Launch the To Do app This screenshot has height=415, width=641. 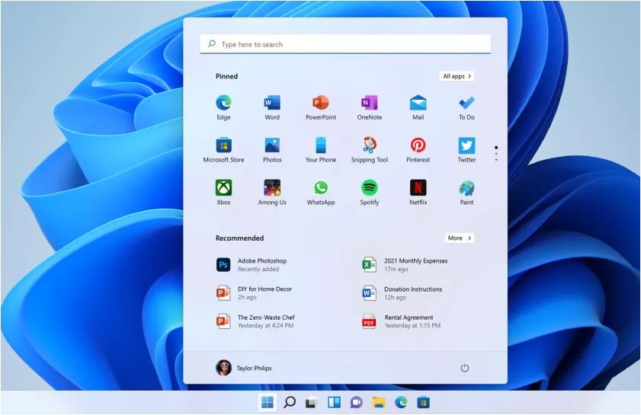466,107
